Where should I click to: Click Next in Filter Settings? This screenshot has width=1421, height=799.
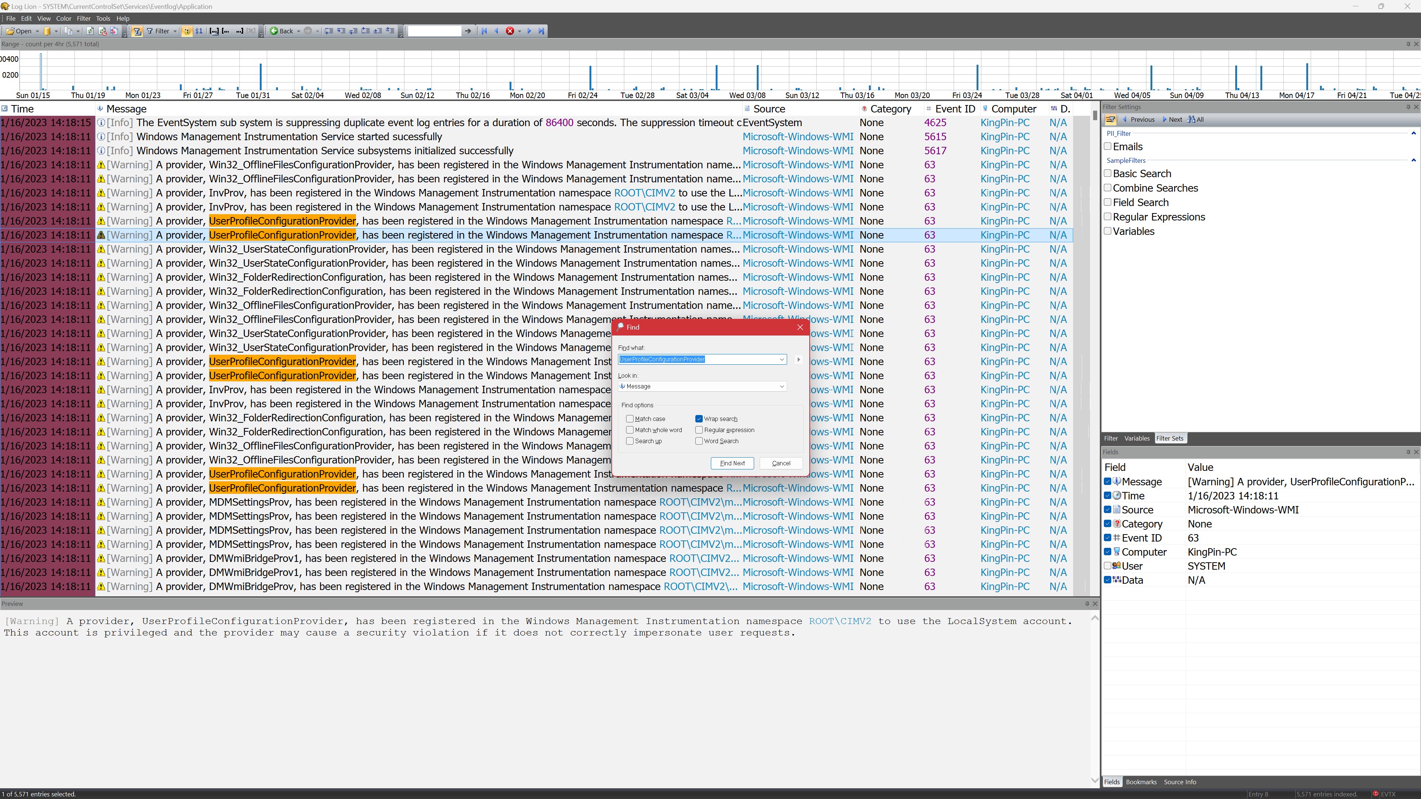[1172, 119]
